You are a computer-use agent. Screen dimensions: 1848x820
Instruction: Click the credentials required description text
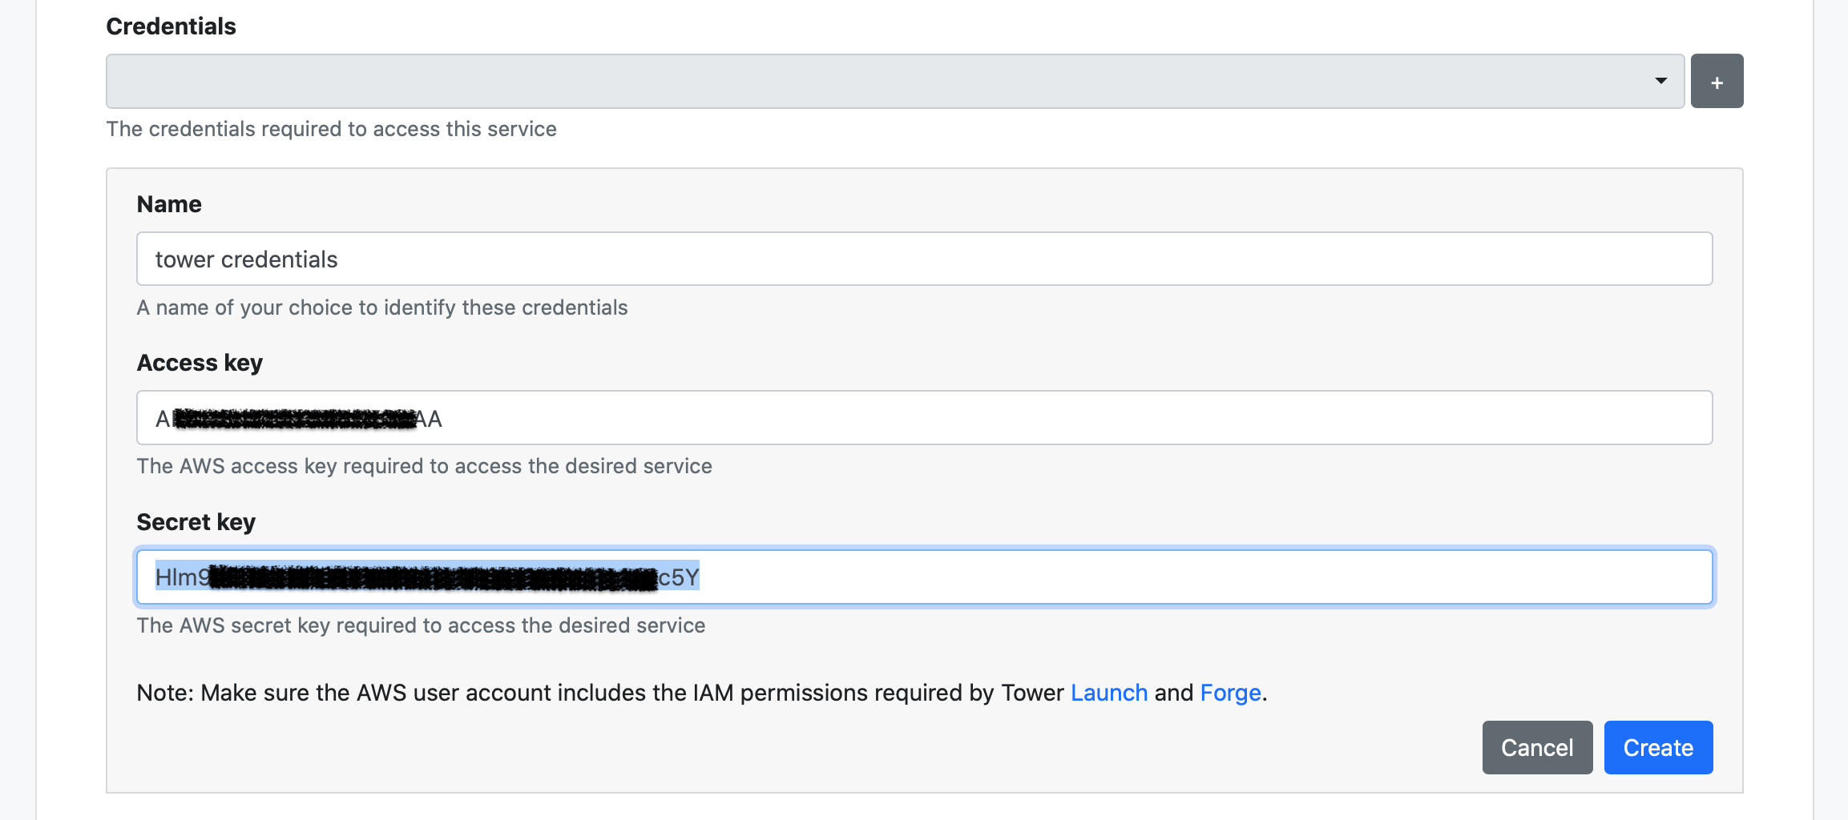[331, 129]
